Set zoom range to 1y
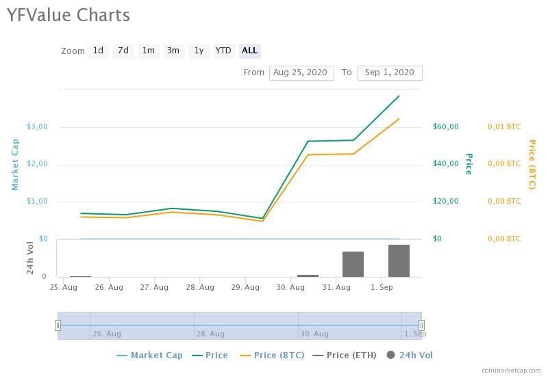Screen dimensions: 548x376 tap(199, 51)
